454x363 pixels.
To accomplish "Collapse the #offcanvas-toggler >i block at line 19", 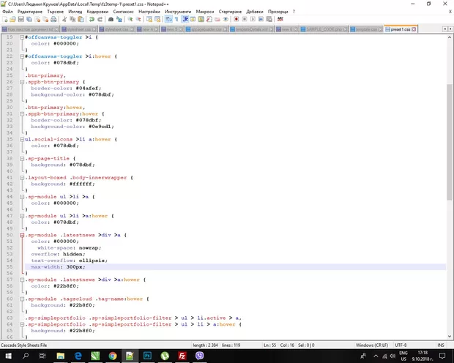I will pos(23,37).
